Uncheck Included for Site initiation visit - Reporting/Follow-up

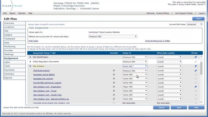[114, 99]
